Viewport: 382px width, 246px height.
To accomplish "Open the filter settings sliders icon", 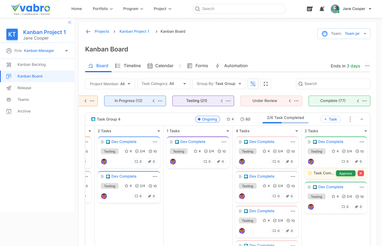I will point(253,84).
